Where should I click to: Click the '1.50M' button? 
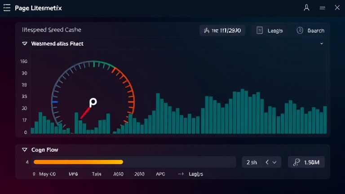[x=306, y=162]
